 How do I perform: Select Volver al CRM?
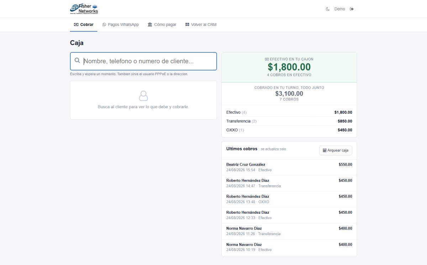click(x=201, y=25)
